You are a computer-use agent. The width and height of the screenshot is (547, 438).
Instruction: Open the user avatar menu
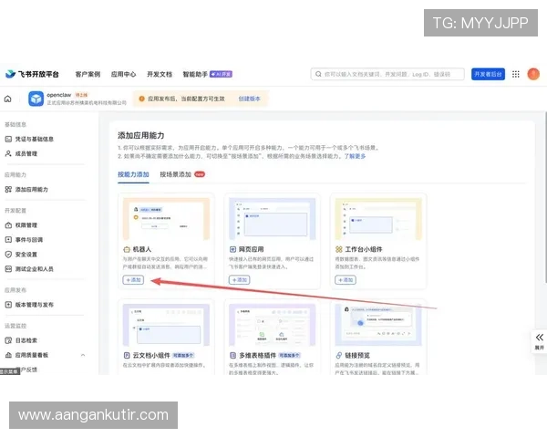(533, 74)
